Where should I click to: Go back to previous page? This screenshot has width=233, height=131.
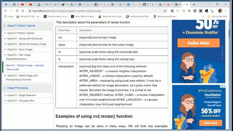pyautogui.click(x=6, y=11)
